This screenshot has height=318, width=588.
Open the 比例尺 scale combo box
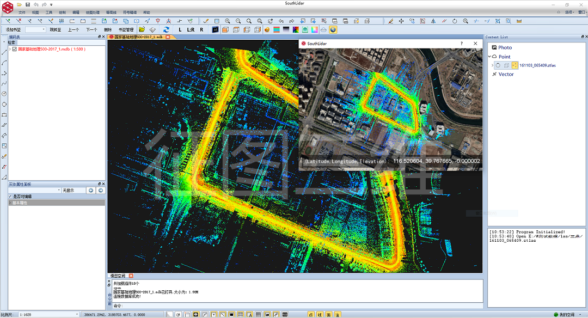point(49,315)
